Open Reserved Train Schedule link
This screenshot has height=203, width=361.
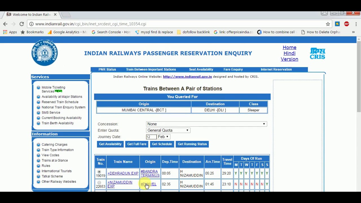60,102
